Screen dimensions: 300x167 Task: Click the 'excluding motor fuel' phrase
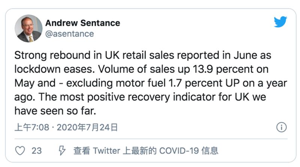click(116, 83)
